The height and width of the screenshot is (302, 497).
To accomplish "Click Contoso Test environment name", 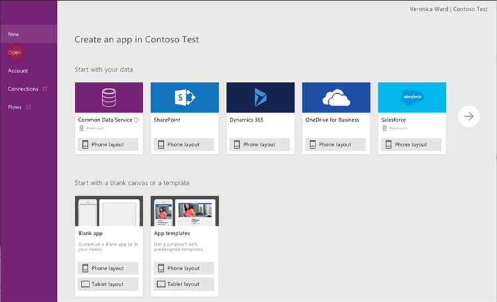I will [470, 9].
